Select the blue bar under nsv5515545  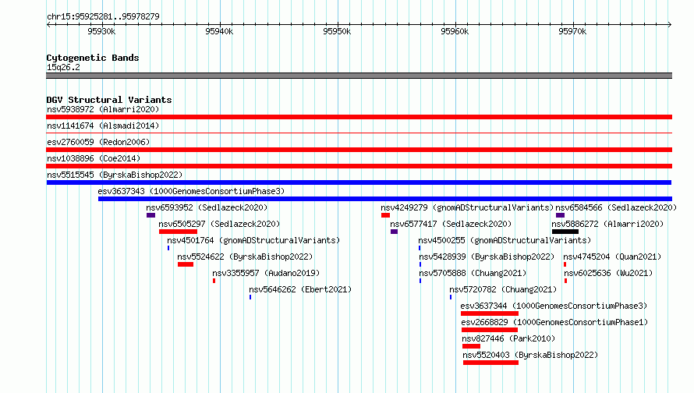tap(359, 182)
